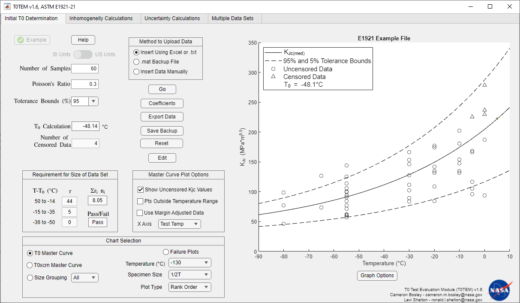Screen dimensions: 520x303
Task: Check Use Margin Adjusted Data
Action: (x=171, y=213)
